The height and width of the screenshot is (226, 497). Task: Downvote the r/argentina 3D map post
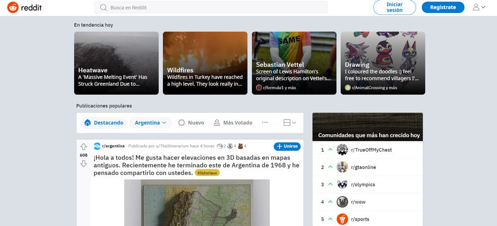[x=83, y=164]
